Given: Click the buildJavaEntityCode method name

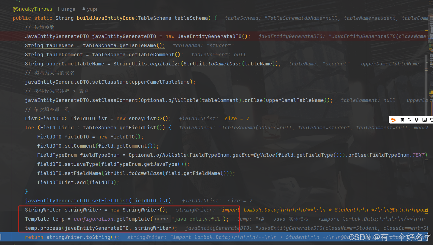Looking at the screenshot, I should (x=106, y=18).
